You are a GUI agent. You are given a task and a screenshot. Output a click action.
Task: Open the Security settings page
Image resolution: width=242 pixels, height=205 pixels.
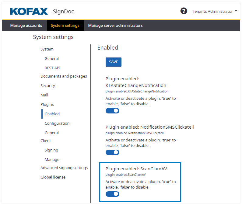pyautogui.click(x=48, y=85)
